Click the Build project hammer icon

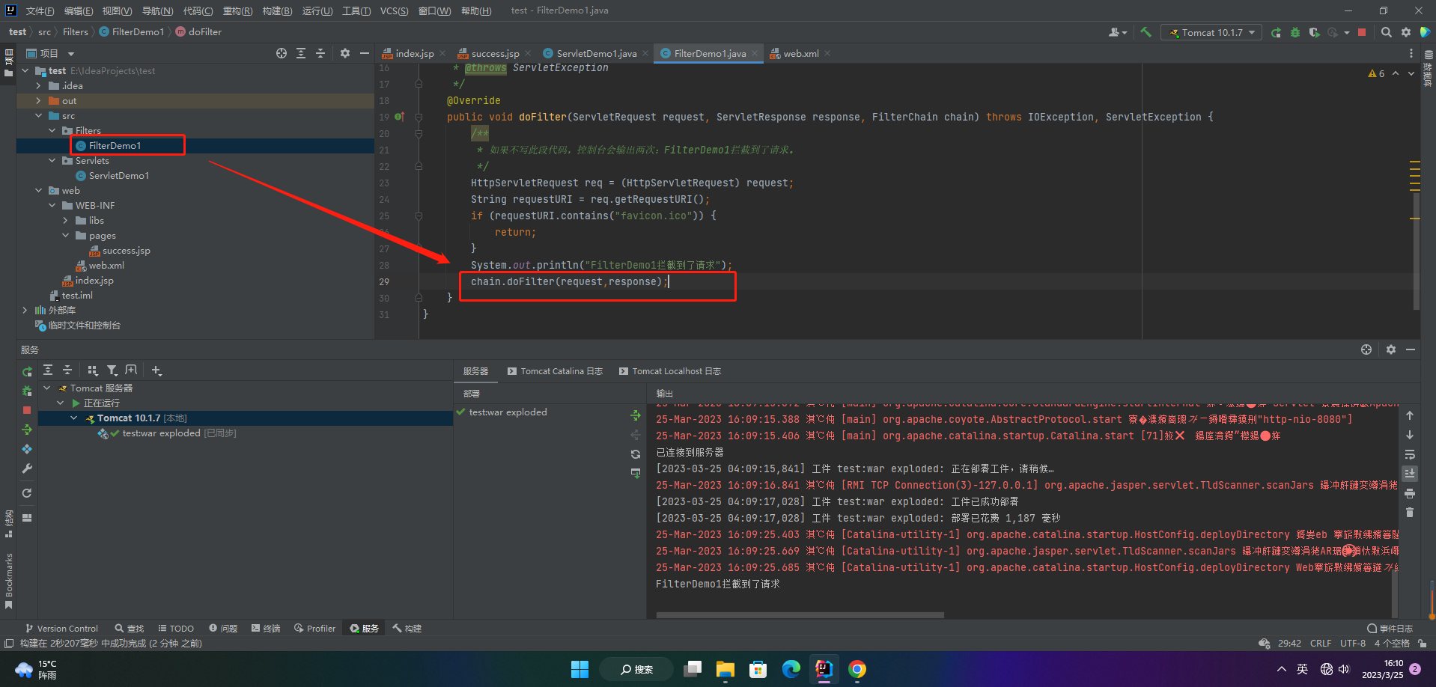tap(1146, 32)
